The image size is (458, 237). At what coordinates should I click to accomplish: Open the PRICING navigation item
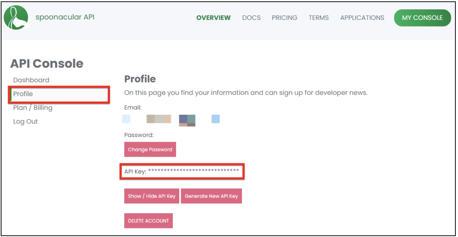[285, 18]
